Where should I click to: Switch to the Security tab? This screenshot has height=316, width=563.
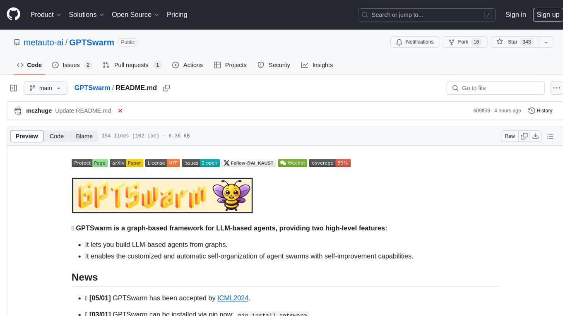[274, 65]
